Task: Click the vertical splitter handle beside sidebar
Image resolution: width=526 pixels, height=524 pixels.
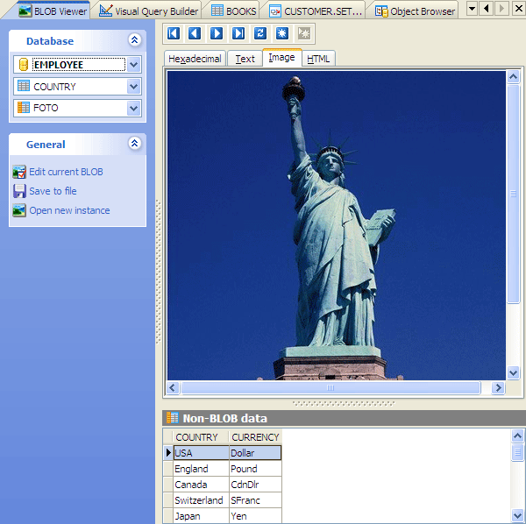Action: pos(159,272)
